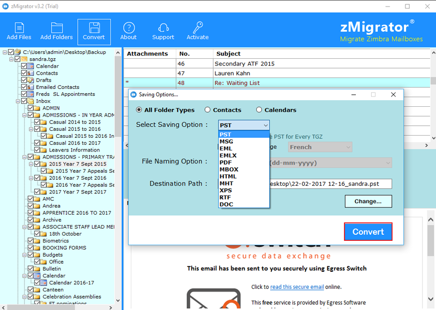Select the Secondary ATF 2015 email row
436x310 pixels.
(x=277, y=64)
